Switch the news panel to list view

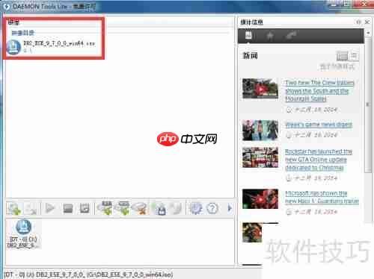(x=342, y=56)
